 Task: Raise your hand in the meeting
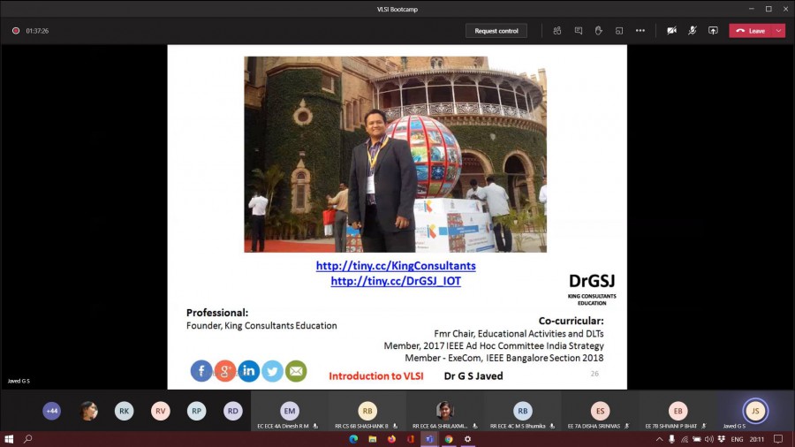click(x=598, y=30)
